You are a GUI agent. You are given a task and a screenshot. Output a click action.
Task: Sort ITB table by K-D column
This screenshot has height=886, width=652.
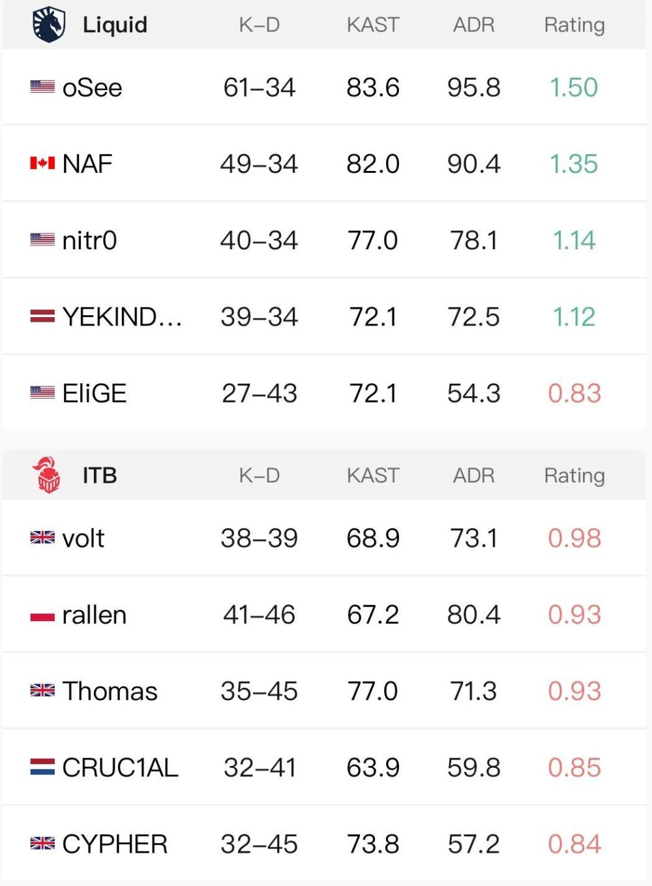(259, 476)
